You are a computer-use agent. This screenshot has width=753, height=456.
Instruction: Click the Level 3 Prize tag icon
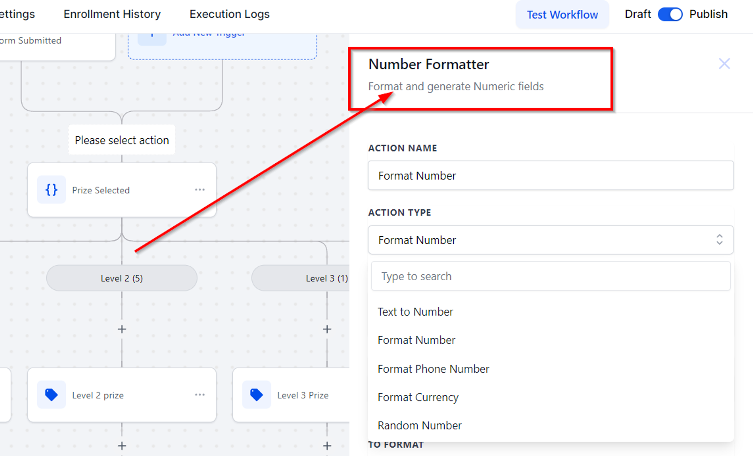[256, 395]
